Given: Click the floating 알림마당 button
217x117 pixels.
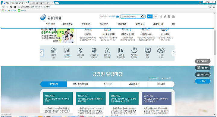Looking at the screenshot, I should point(203,61).
